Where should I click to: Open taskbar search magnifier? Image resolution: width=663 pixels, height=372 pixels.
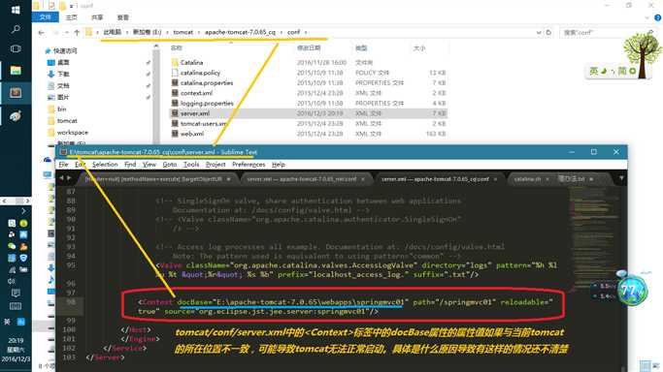coord(16,29)
